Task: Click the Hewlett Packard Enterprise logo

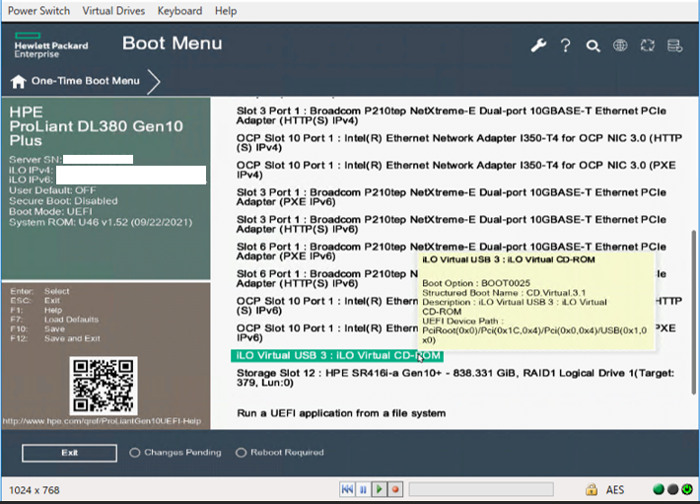Action: (x=51, y=45)
